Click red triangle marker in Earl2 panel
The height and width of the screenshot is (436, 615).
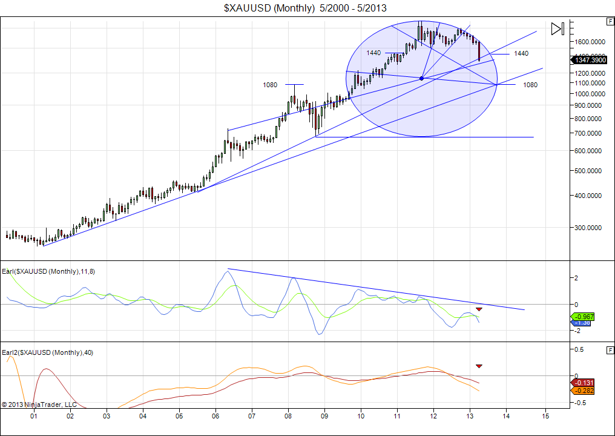pyautogui.click(x=479, y=366)
